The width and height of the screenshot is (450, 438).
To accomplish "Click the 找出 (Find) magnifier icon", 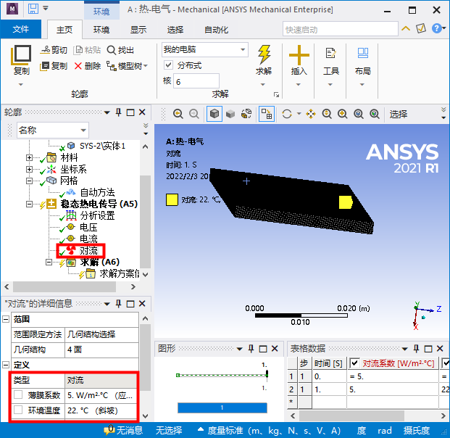I will 111,50.
